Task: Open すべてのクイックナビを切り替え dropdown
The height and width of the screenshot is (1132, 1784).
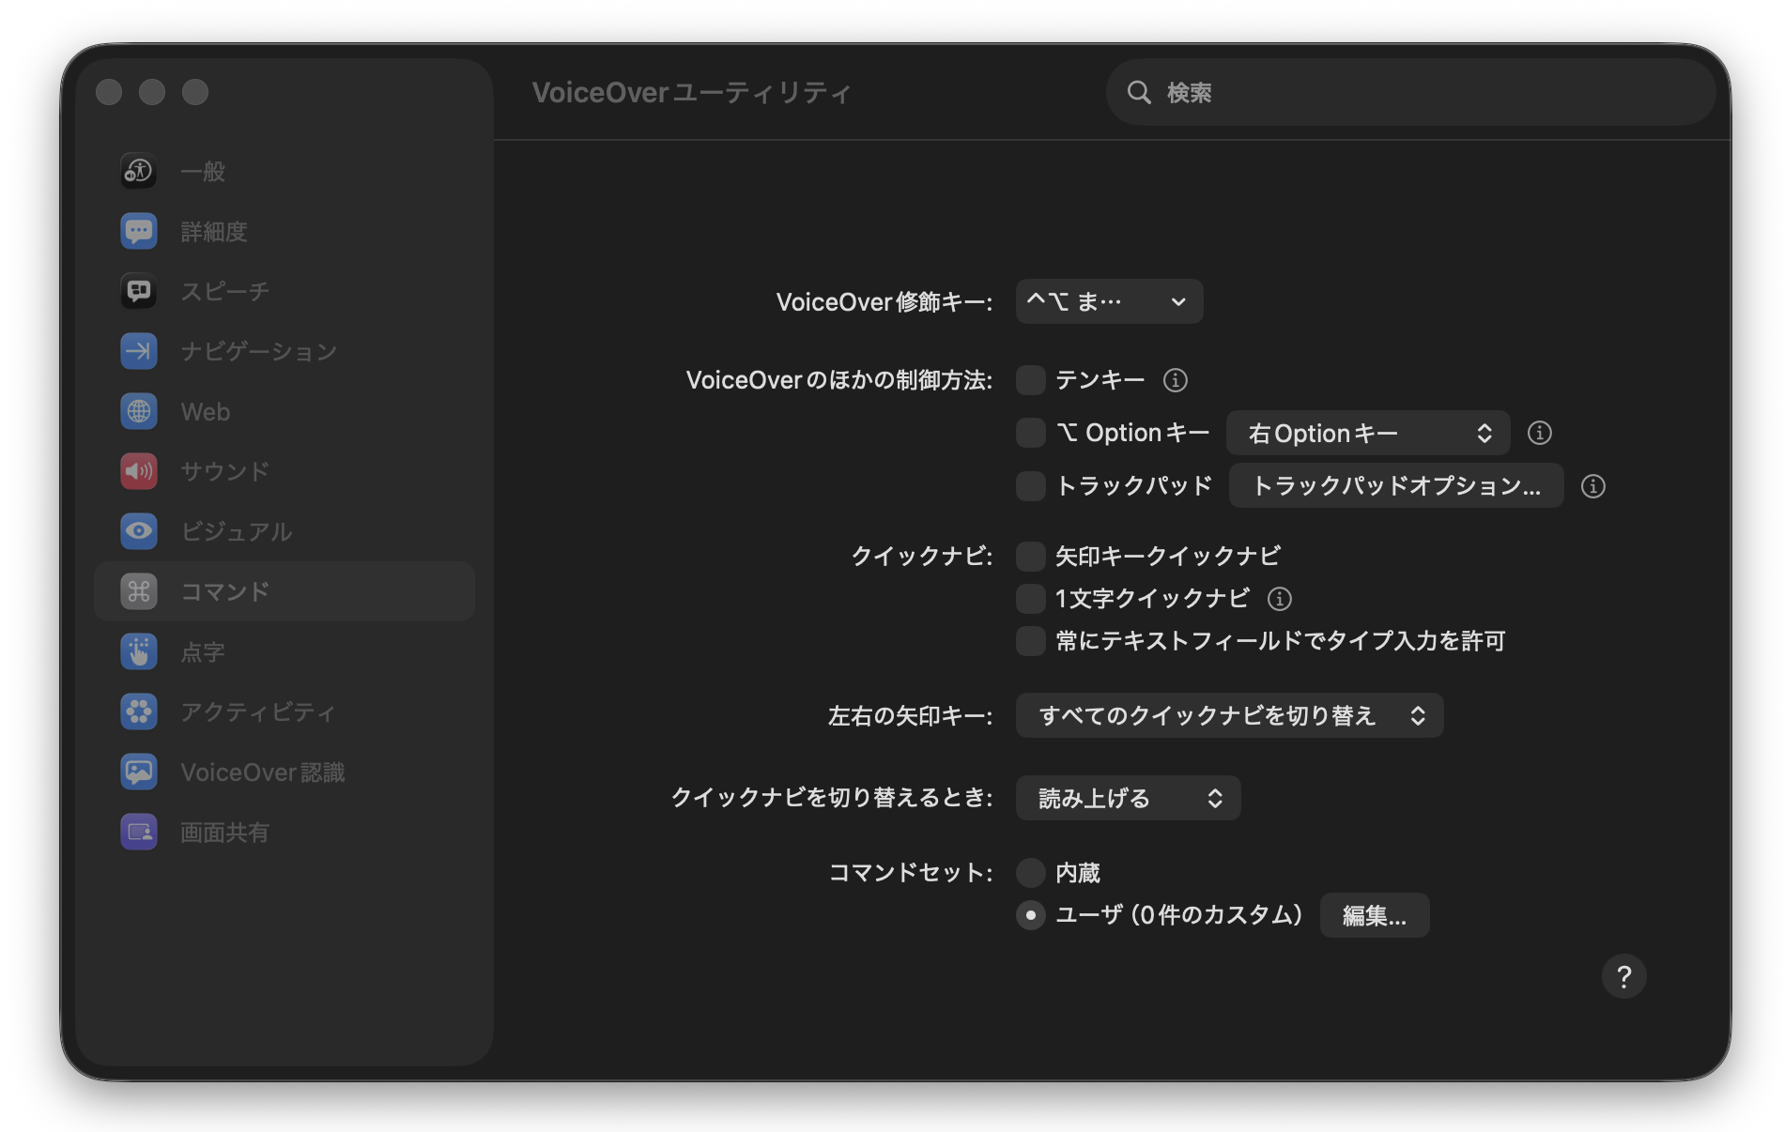Action: (x=1229, y=715)
